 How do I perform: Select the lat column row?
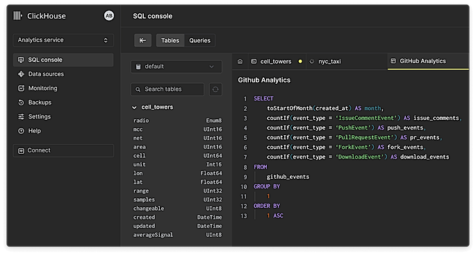click(x=178, y=182)
